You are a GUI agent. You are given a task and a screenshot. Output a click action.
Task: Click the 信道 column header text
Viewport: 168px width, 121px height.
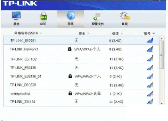[115, 33]
